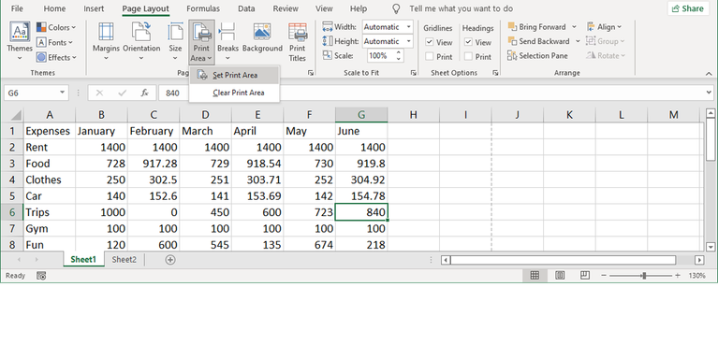The height and width of the screenshot is (359, 718).
Task: Switch to the Formulas ribbon tab
Action: click(x=203, y=8)
